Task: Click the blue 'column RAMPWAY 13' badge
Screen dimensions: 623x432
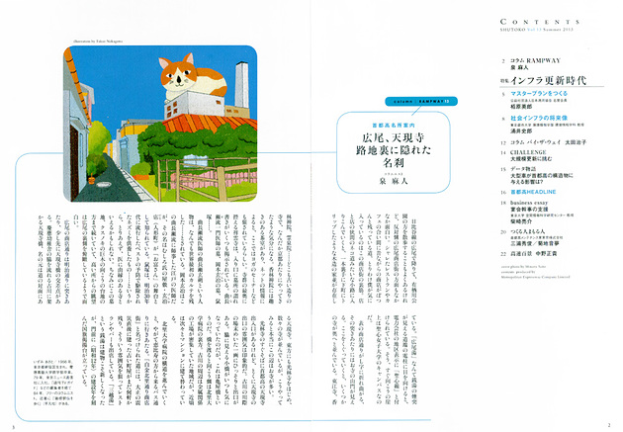Action: (421, 102)
